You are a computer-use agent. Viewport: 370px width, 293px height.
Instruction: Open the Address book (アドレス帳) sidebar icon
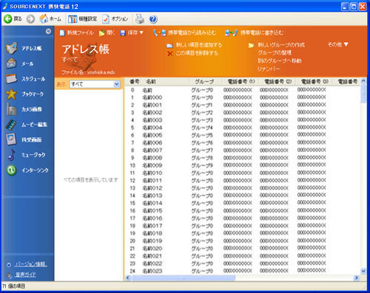coord(11,48)
